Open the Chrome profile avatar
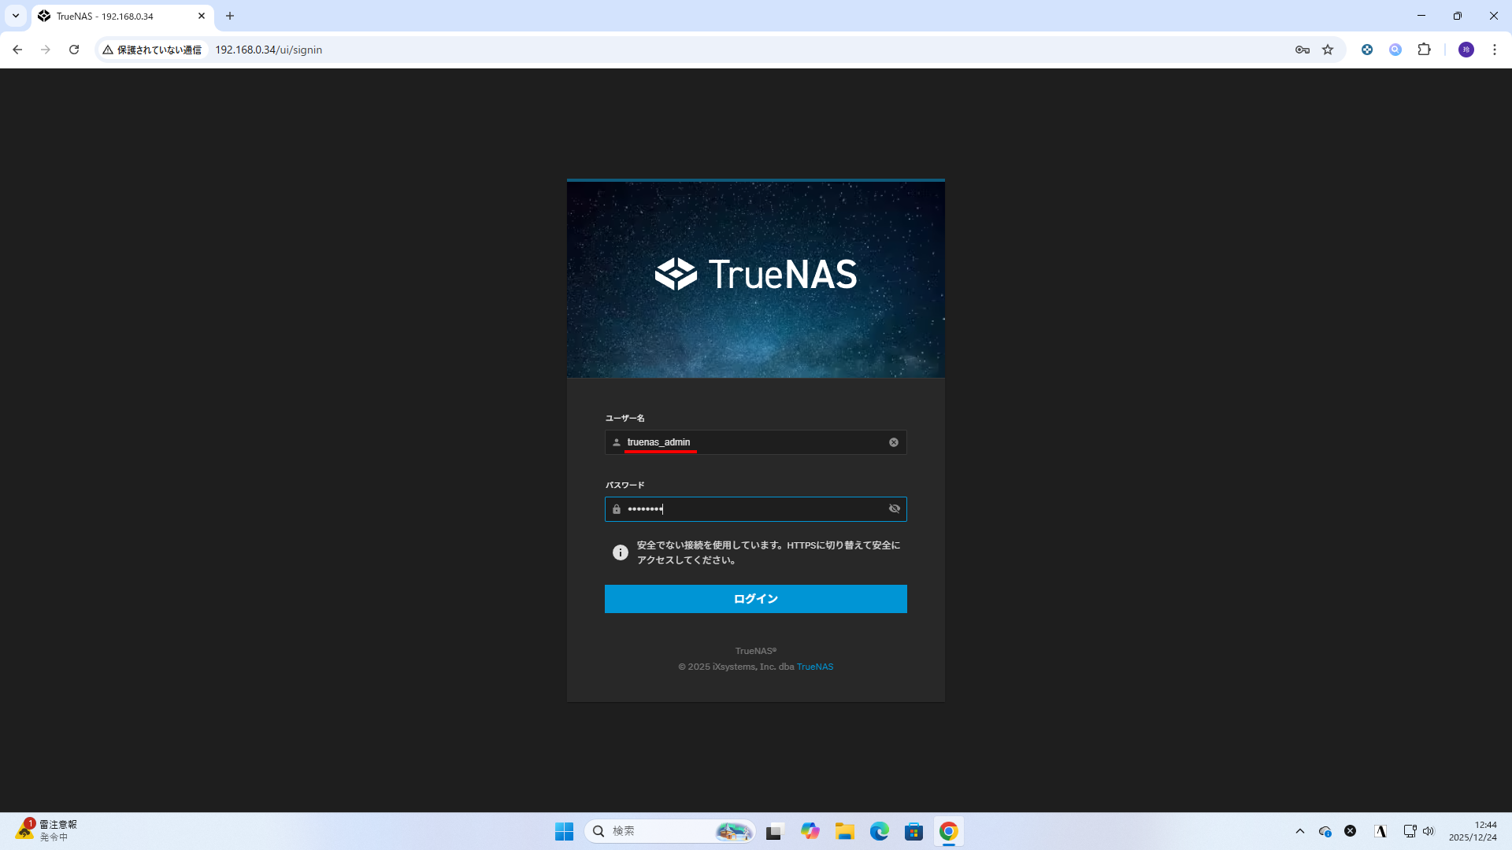 1466,50
